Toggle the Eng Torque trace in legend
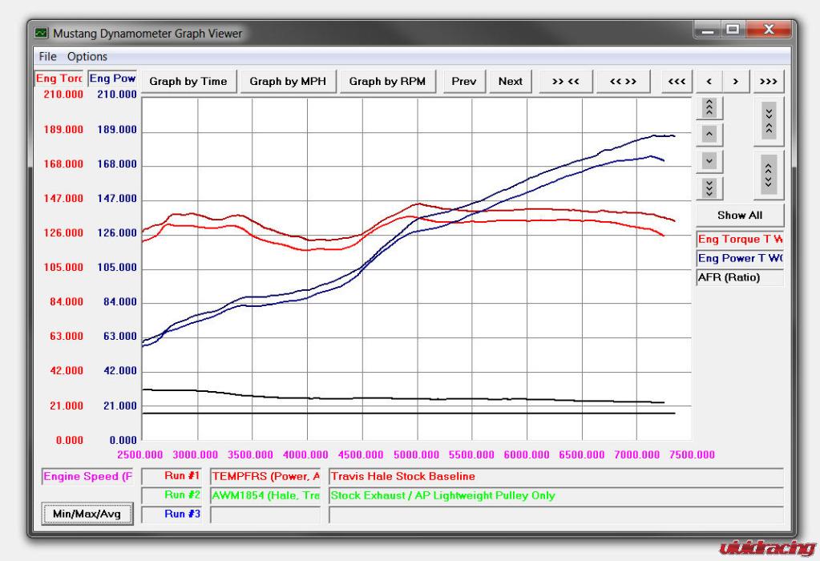Viewport: 820px width, 561px height. click(x=739, y=239)
